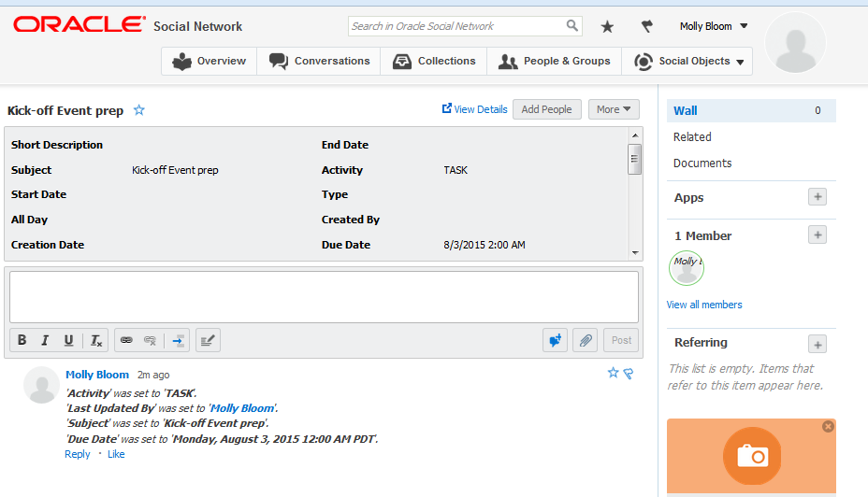The height and width of the screenshot is (497, 868).
Task: Click the Due Date value 8/3/2015 2:00 AM
Action: [485, 245]
